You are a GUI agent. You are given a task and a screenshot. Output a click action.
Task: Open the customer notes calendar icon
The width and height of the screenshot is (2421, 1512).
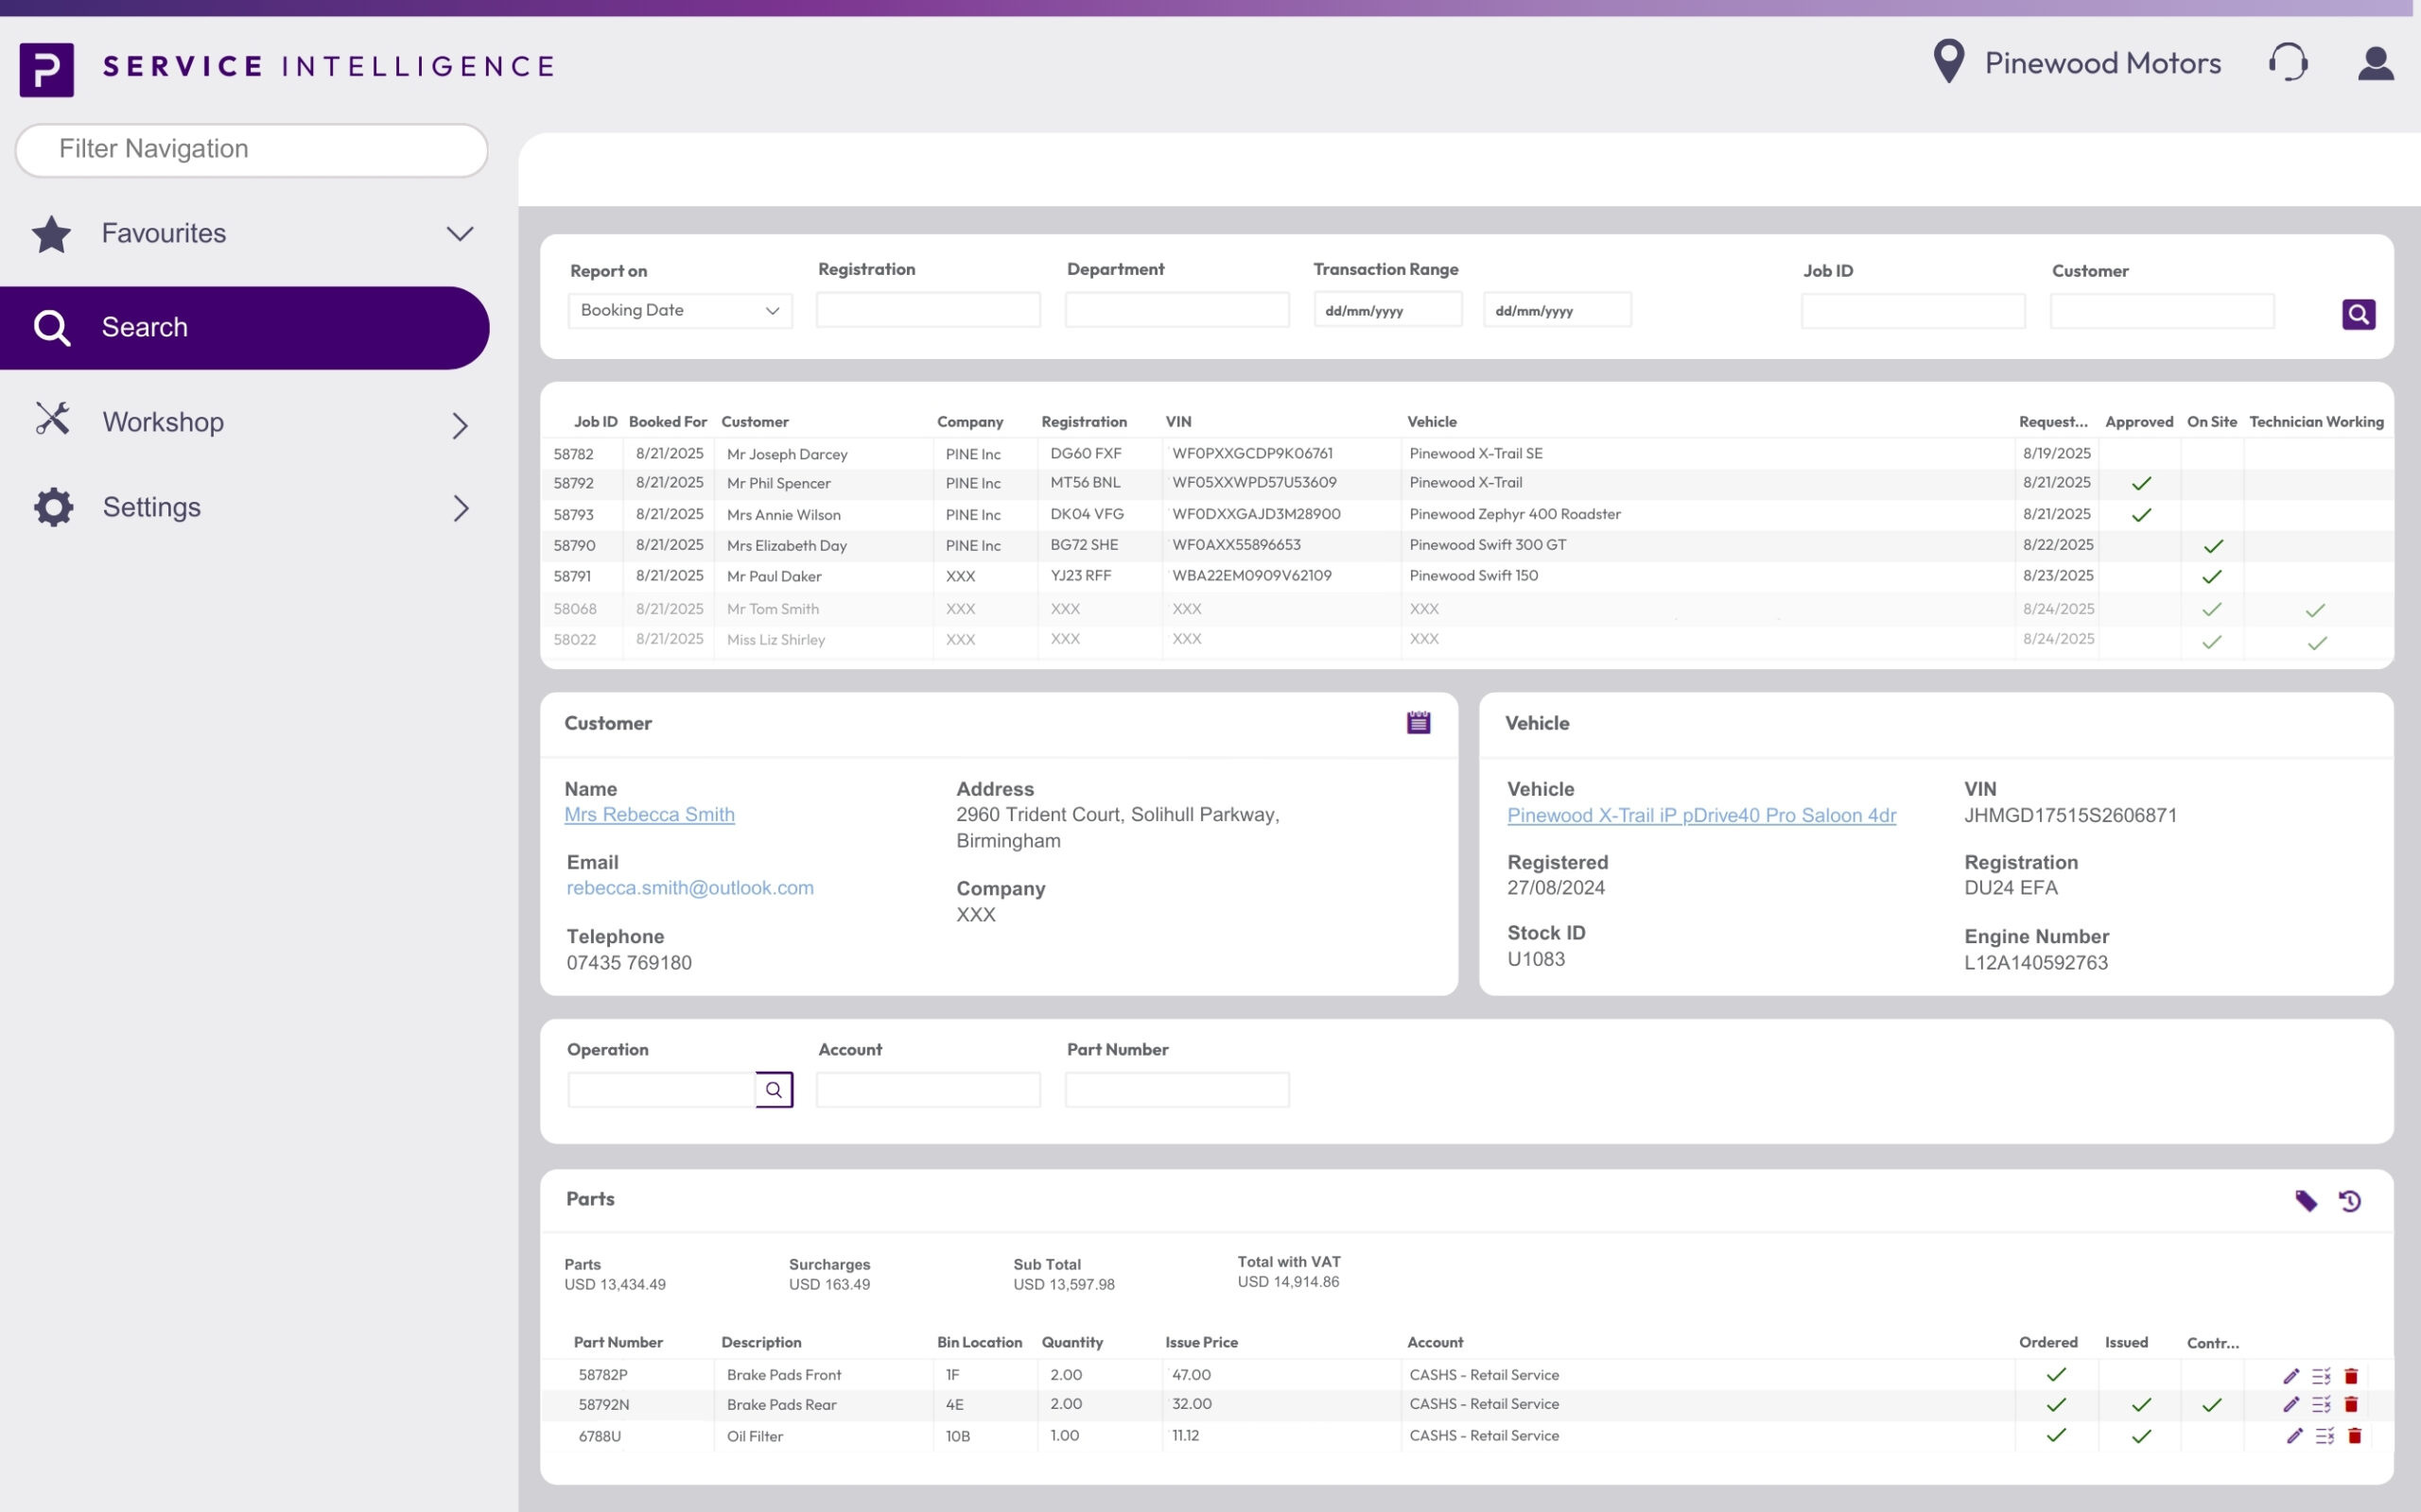pos(1418,722)
